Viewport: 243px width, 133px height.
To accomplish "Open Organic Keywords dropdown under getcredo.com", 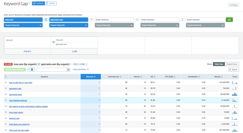I will tap(69, 25).
